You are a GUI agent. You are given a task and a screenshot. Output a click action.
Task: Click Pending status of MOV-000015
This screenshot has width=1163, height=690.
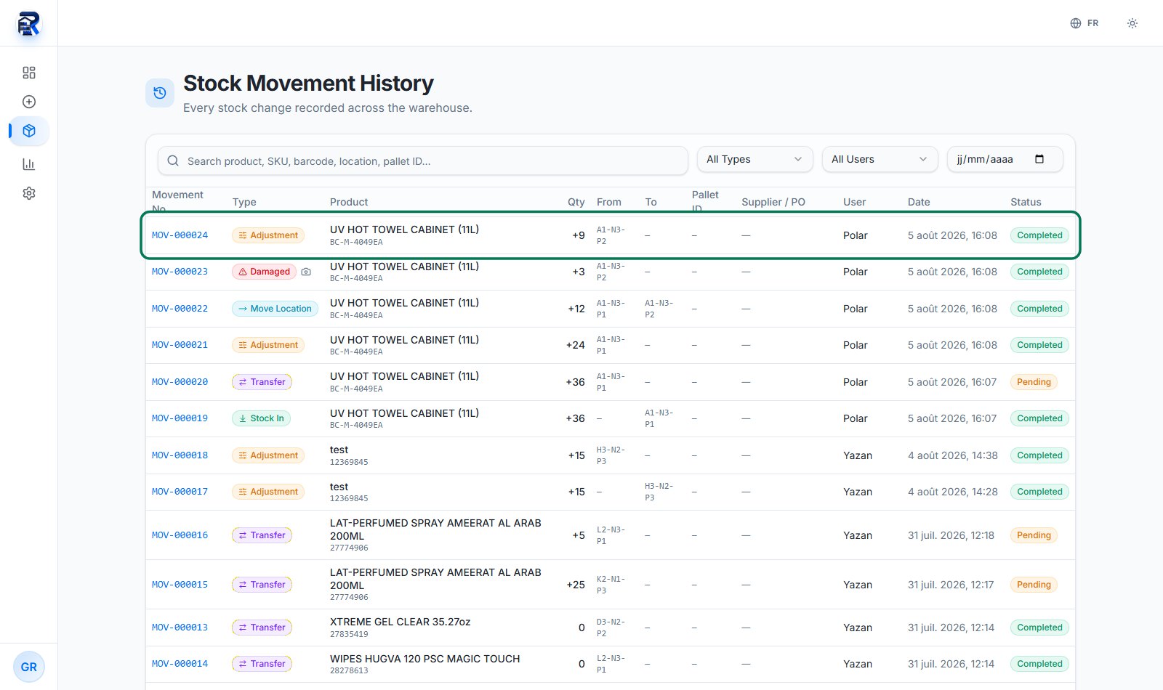tap(1034, 585)
